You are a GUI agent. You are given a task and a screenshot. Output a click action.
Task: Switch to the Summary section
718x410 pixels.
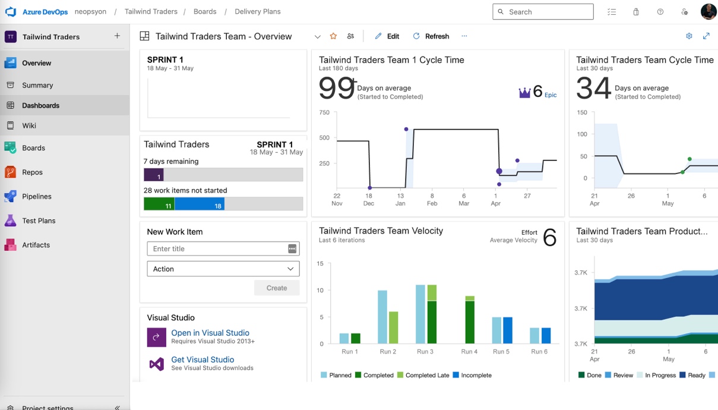[x=37, y=85]
